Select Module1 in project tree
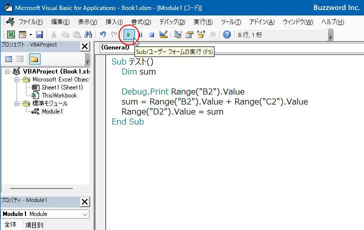Screen dimensions: 364x230 tap(52, 111)
